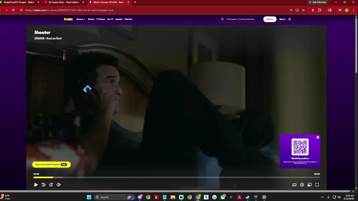Image resolution: width=358 pixels, height=201 pixels.
Task: Expand the Browse dropdown menu
Action: [x=81, y=19]
